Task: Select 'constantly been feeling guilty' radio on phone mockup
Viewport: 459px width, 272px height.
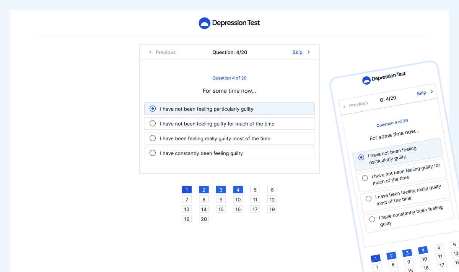Action: pos(372,219)
